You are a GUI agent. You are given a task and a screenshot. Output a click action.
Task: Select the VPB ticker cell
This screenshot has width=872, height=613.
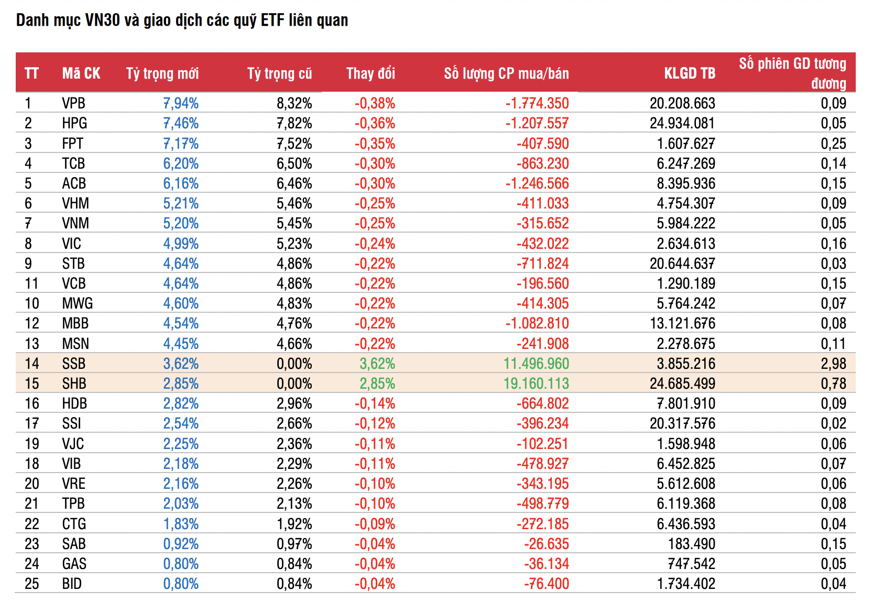[x=73, y=103]
